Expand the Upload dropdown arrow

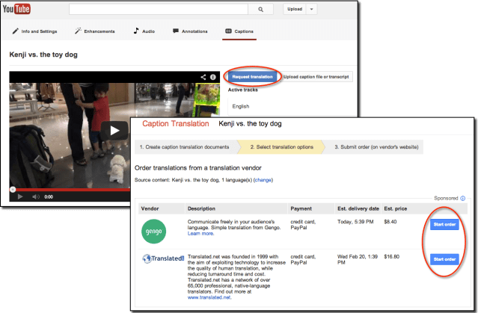pos(311,10)
